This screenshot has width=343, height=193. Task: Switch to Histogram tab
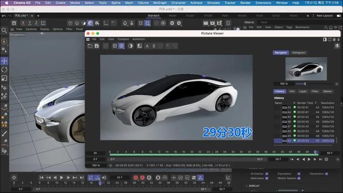[x=299, y=53]
